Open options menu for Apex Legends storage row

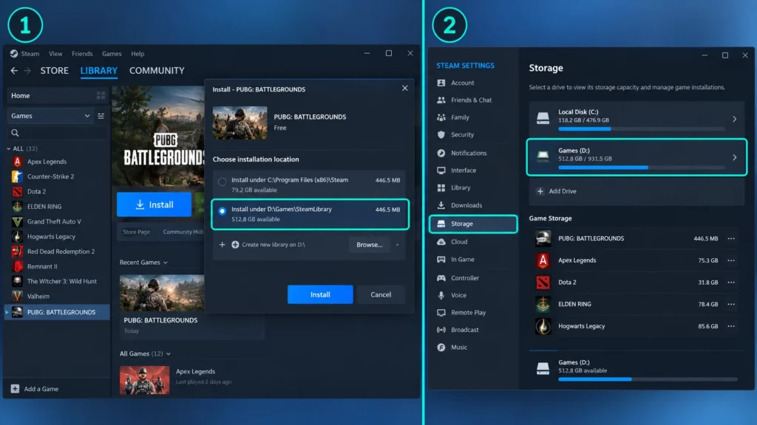point(731,260)
